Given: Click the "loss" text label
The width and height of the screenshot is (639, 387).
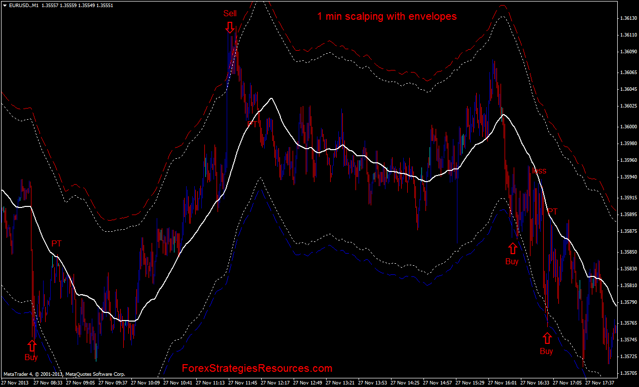Looking at the screenshot, I should [539, 171].
